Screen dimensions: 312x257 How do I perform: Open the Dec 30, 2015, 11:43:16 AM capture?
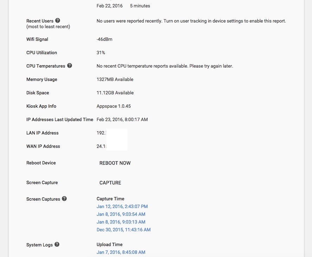(123, 230)
